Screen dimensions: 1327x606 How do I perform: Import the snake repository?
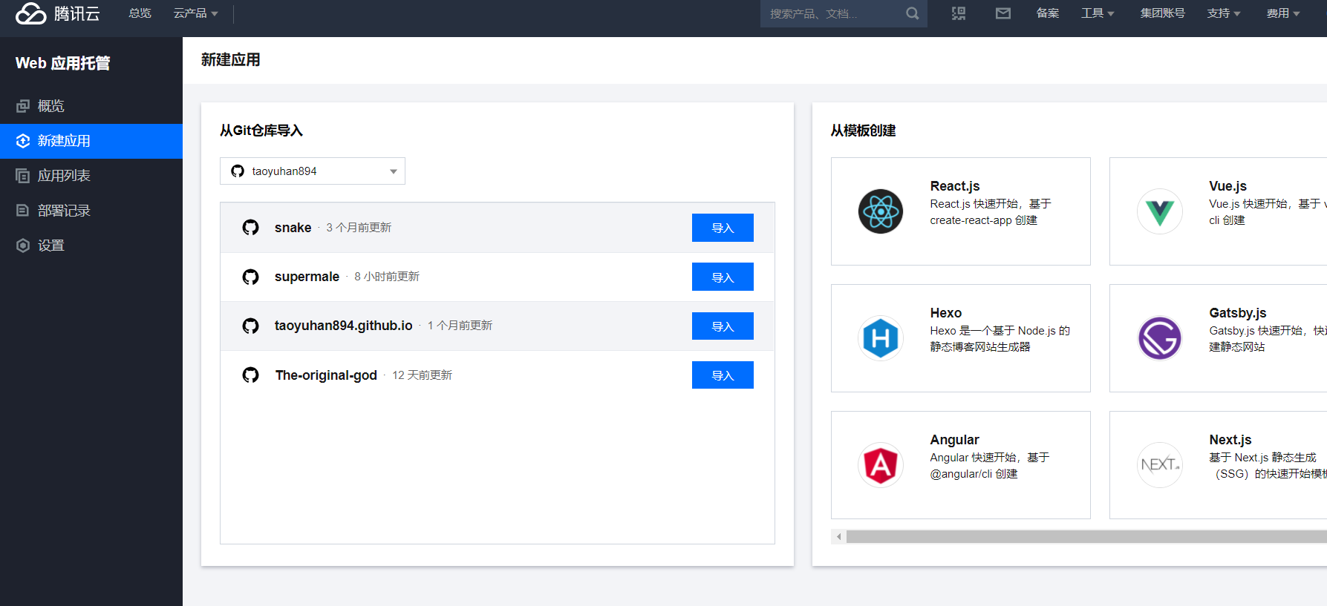[723, 228]
